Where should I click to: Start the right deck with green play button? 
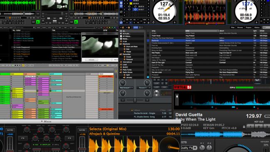[76, 22]
